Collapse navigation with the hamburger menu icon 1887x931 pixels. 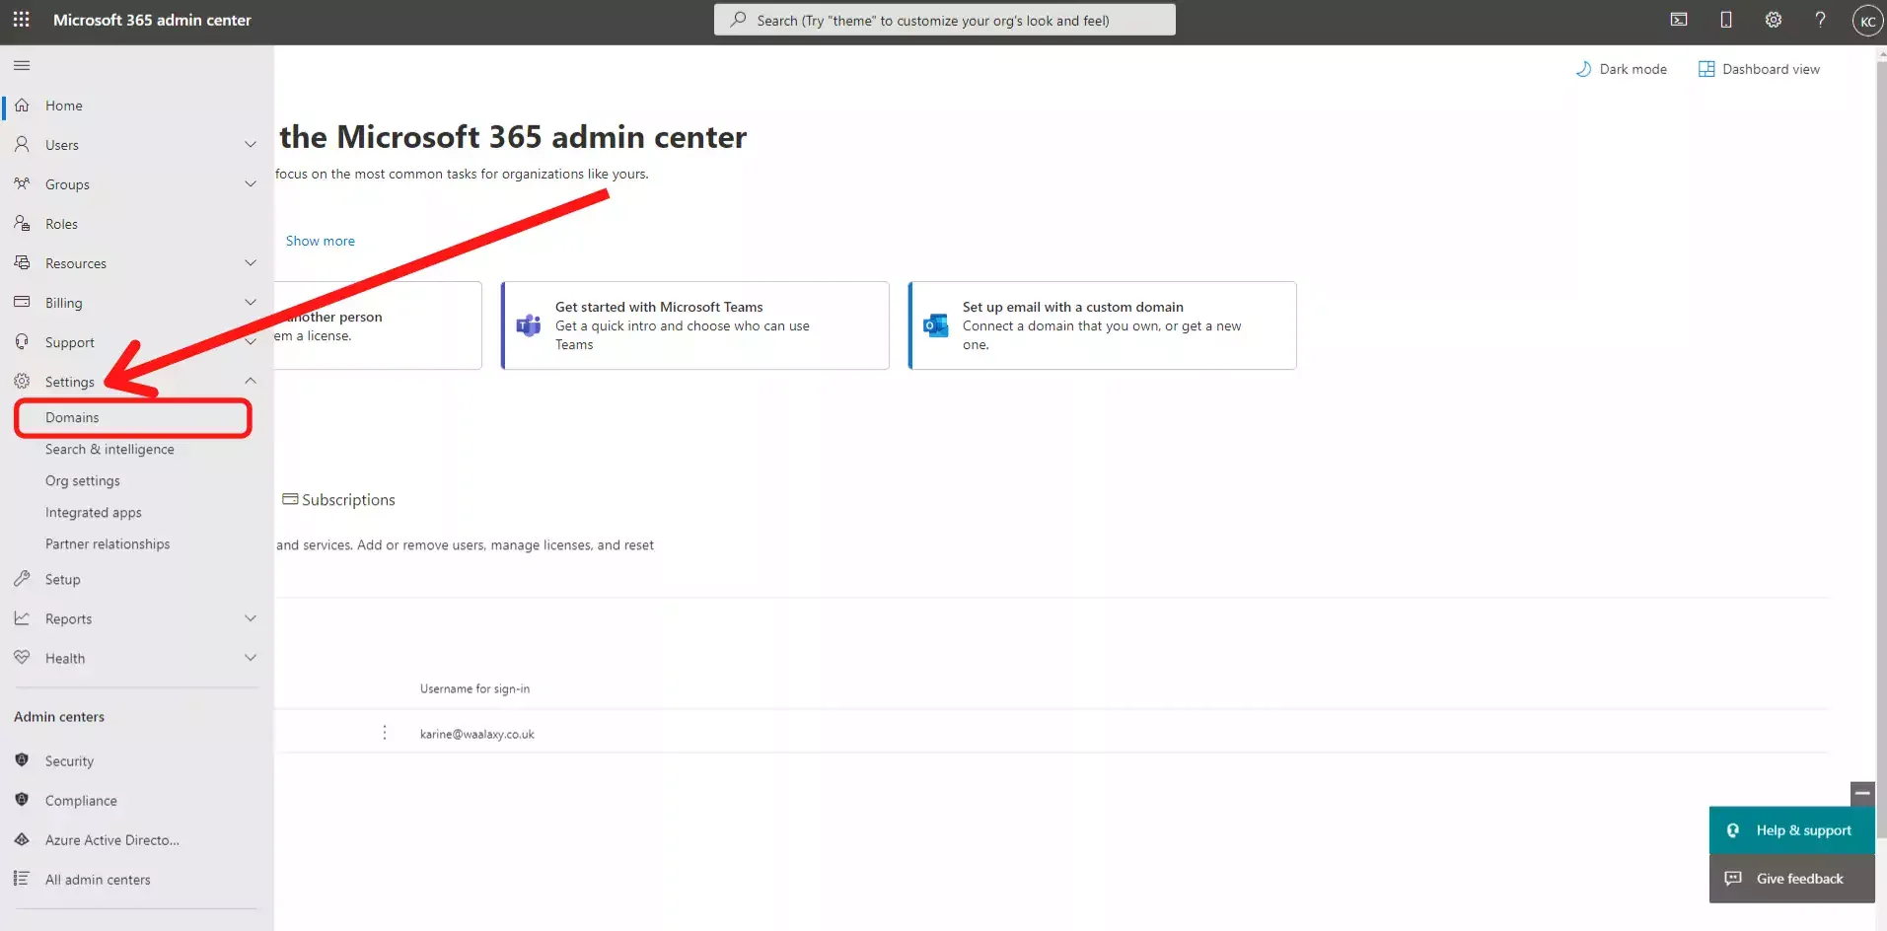(22, 66)
